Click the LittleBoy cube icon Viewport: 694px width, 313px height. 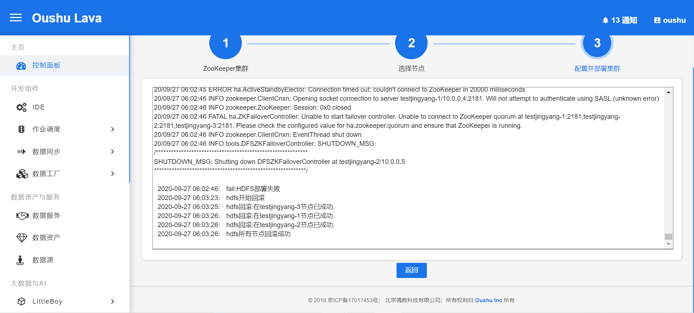[22, 301]
